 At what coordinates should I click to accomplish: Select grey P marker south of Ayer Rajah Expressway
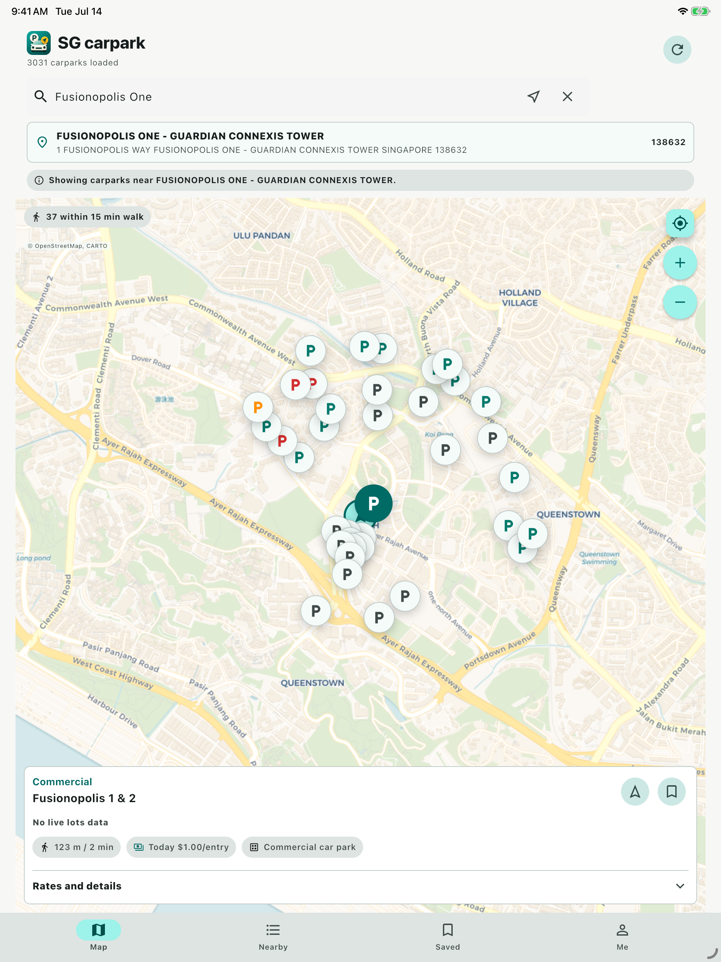point(316,611)
